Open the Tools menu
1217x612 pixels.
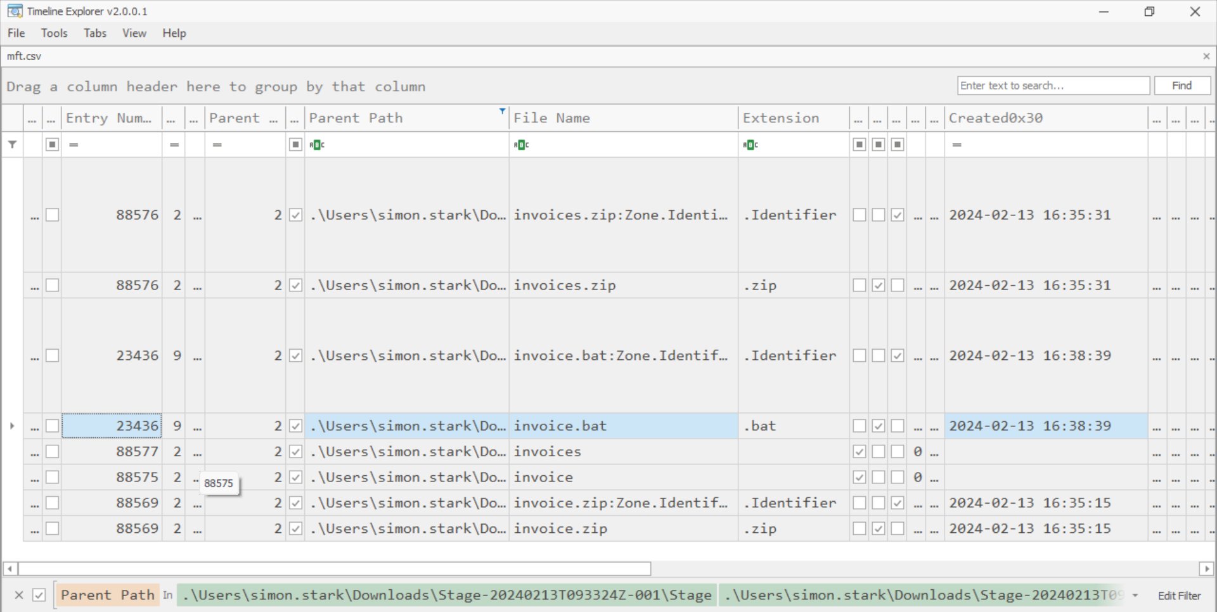[x=54, y=33]
